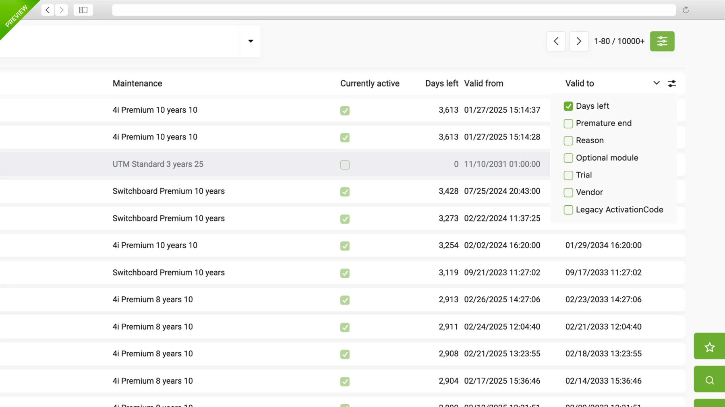
Task: Select Switchboard Premium 10 years from 09/21/2023
Action: 342,273
